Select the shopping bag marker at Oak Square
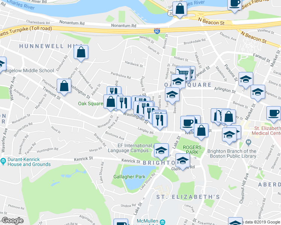 [110, 103]
